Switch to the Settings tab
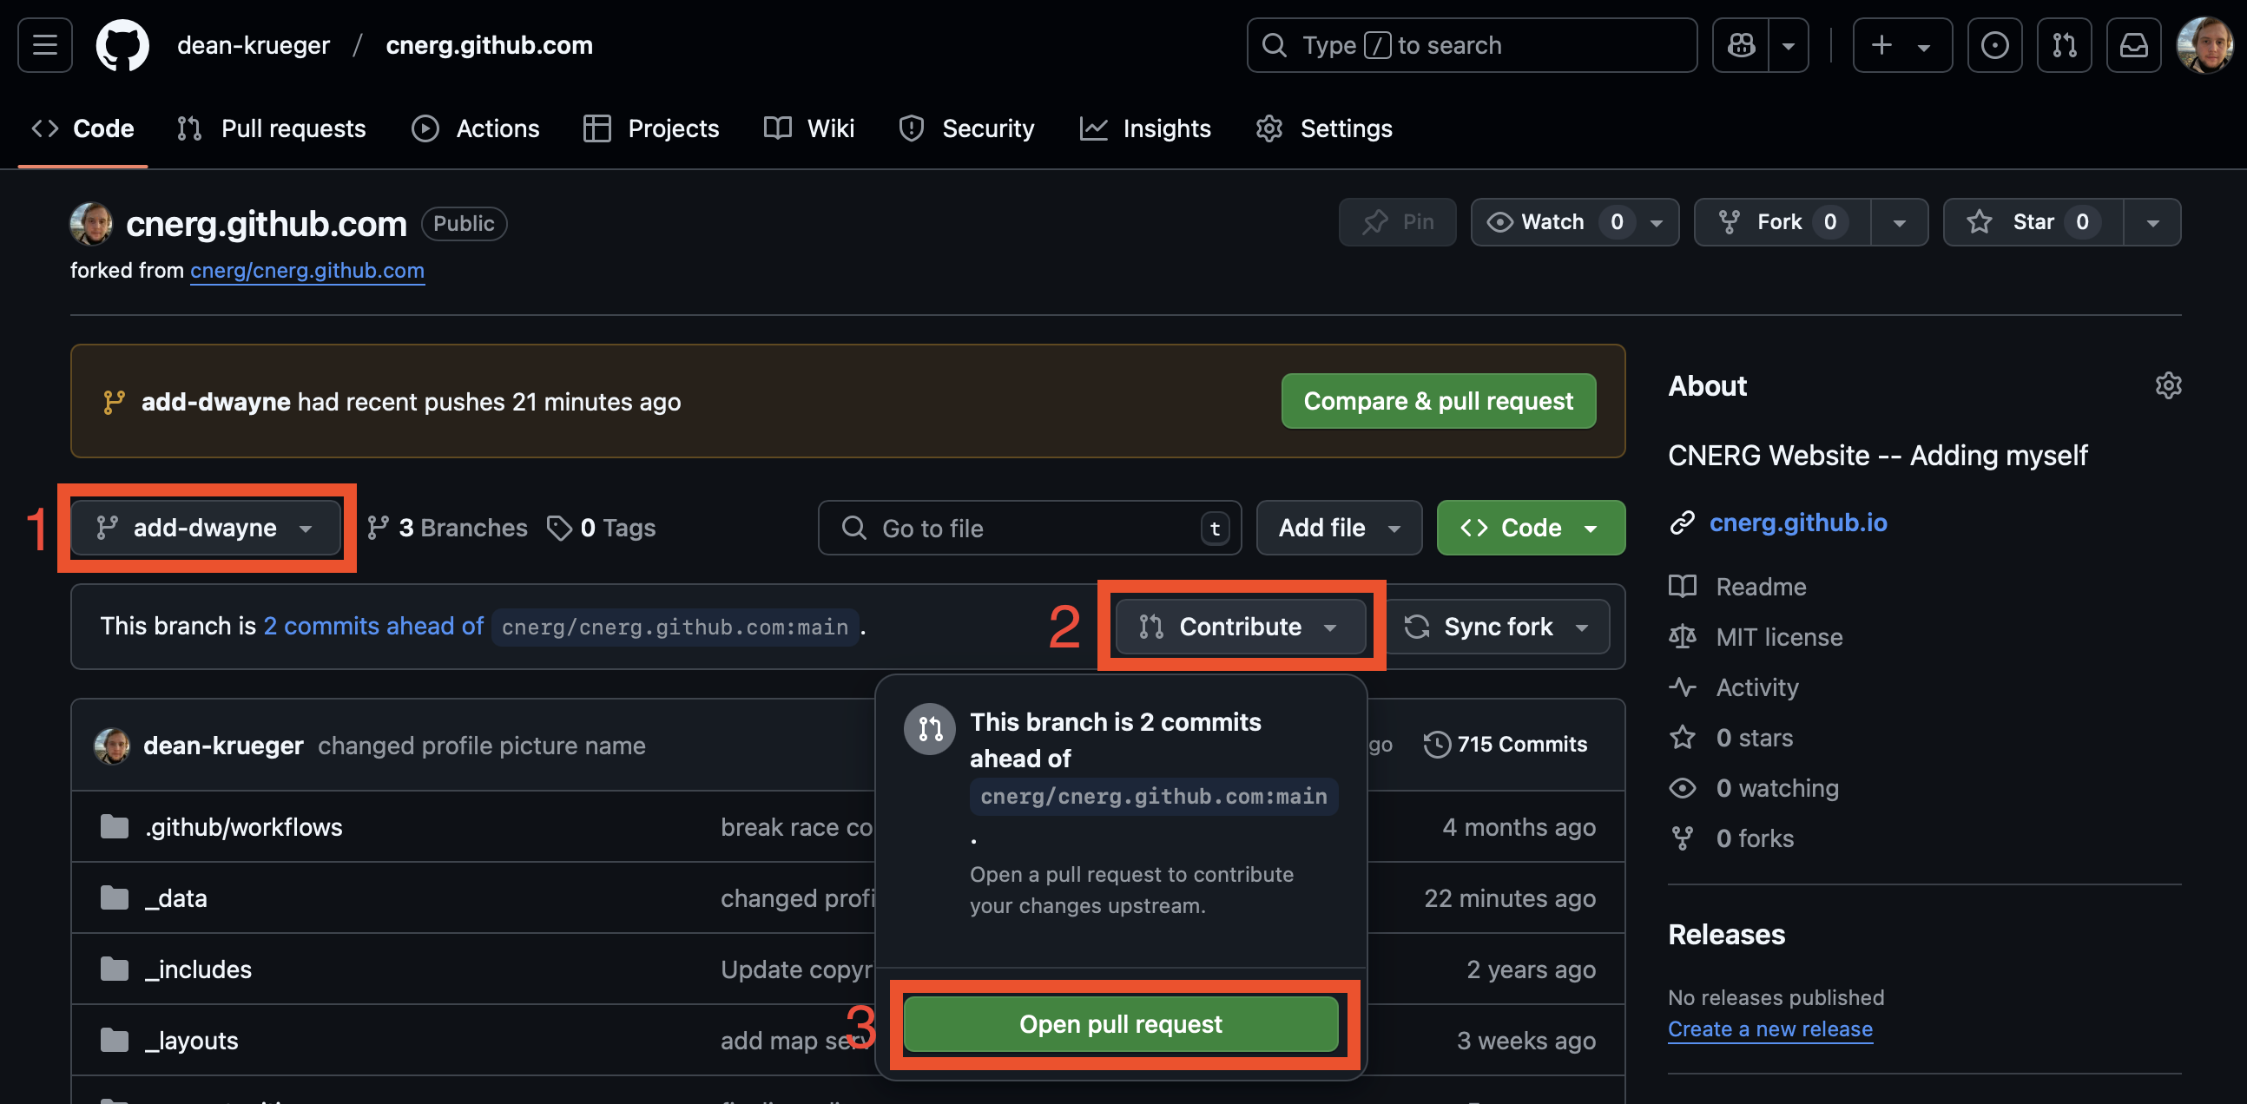 pyautogui.click(x=1323, y=128)
